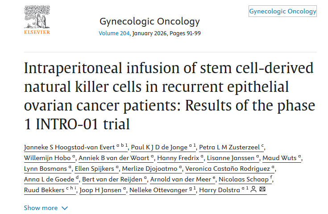
Task: Click the envelope email icon
Action: (262, 190)
